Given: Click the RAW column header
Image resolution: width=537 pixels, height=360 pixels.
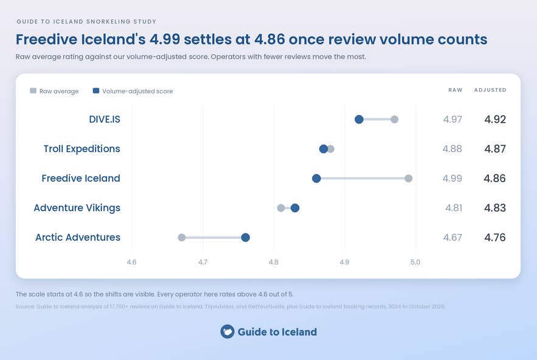Looking at the screenshot, I should coord(456,90).
